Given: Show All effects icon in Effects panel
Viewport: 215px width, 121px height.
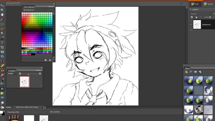Looking at the screenshot, I should 200,72.
